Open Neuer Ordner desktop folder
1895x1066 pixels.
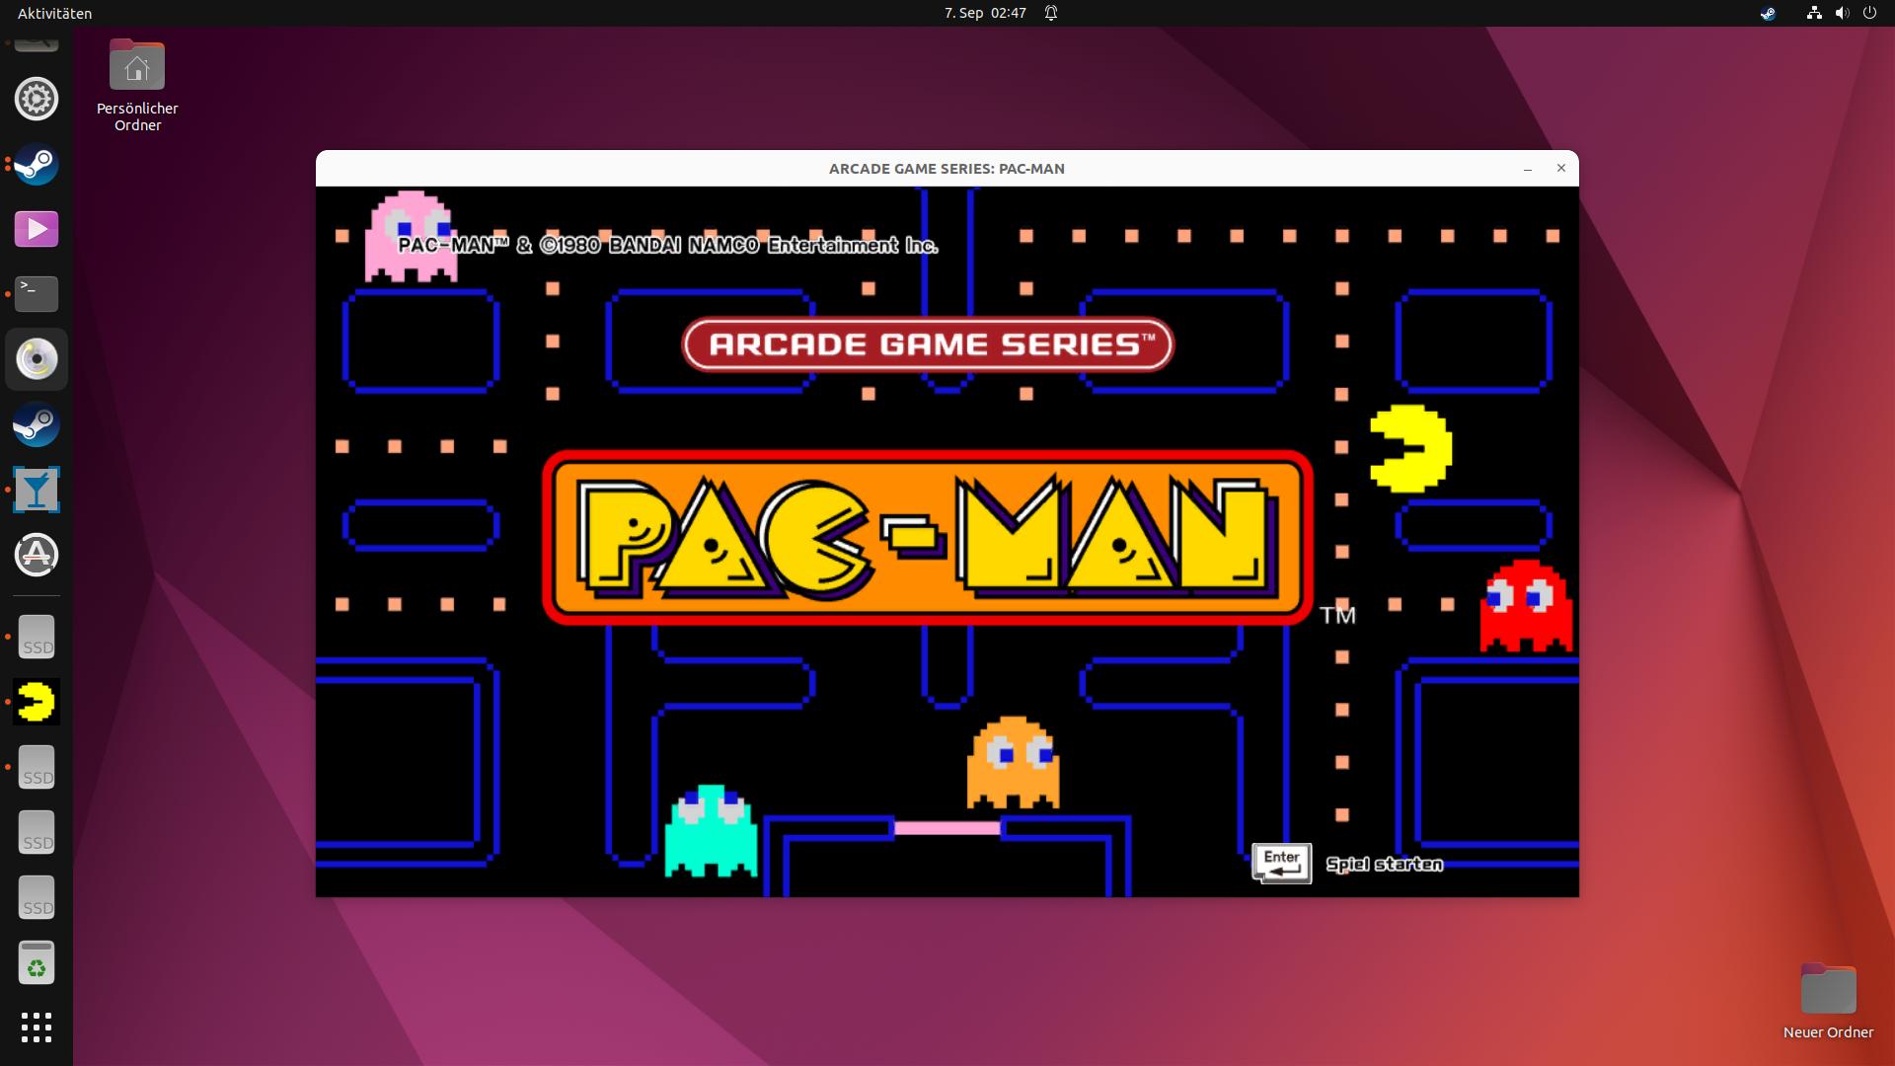1828,1002
